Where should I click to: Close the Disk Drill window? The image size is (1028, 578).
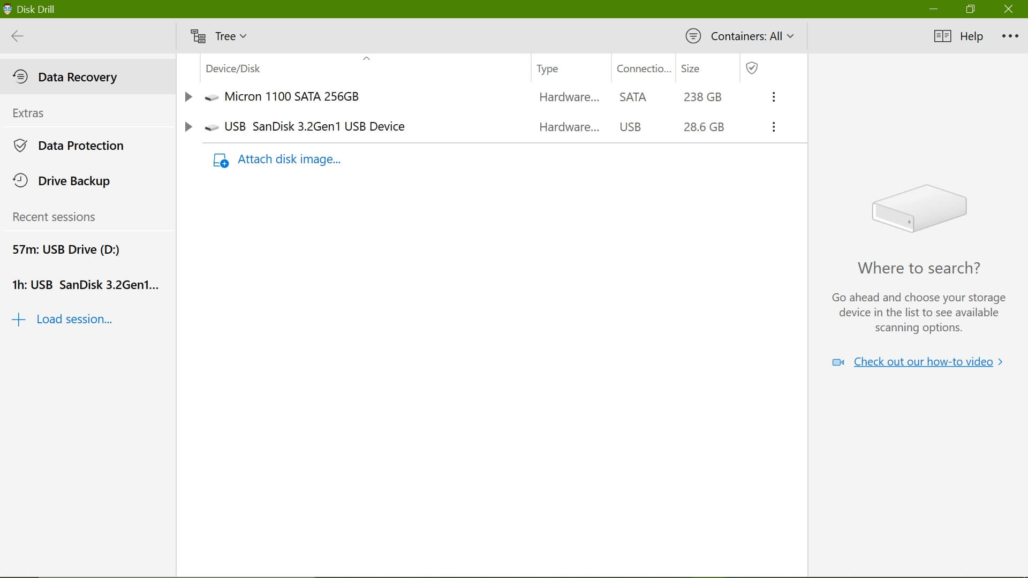click(1008, 9)
